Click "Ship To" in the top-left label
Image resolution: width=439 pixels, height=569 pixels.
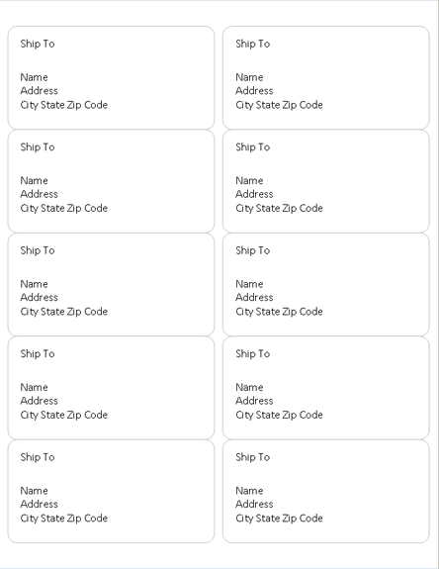[x=38, y=44]
